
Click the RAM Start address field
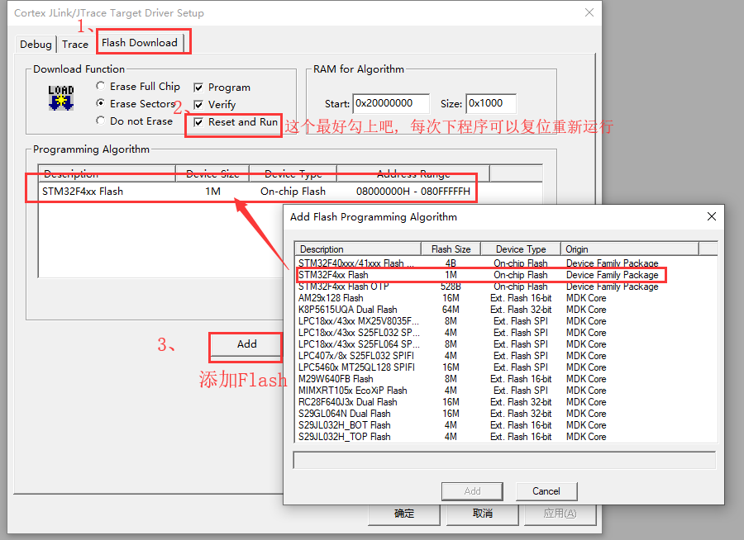click(391, 103)
